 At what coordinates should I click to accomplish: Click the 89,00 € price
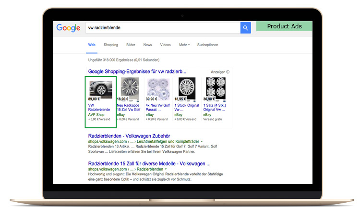tap(94, 99)
